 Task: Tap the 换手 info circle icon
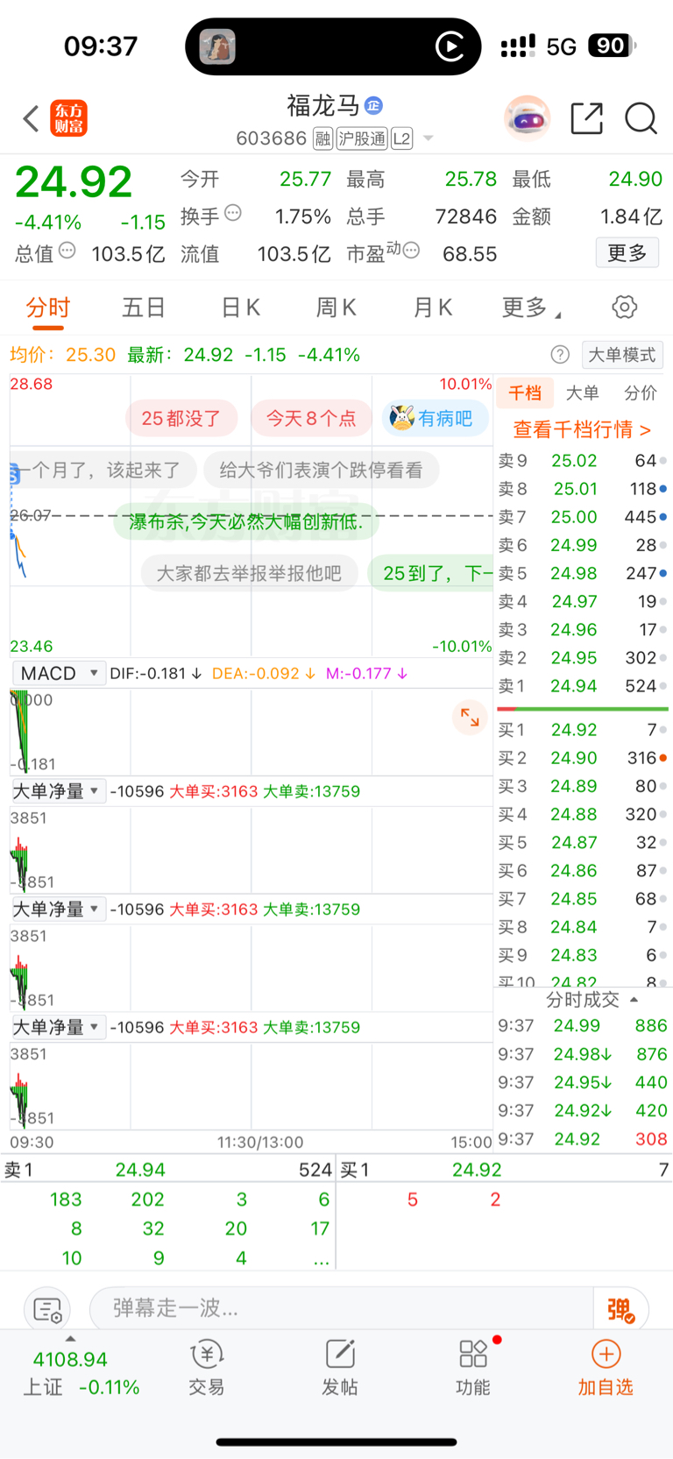[x=233, y=212]
